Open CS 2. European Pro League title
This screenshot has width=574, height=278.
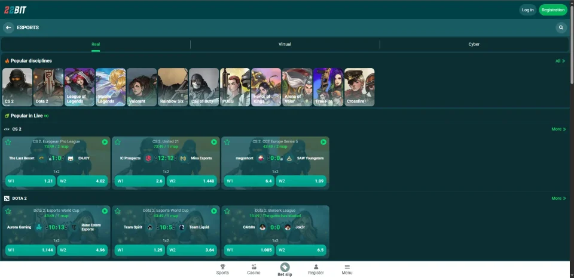pos(56,141)
